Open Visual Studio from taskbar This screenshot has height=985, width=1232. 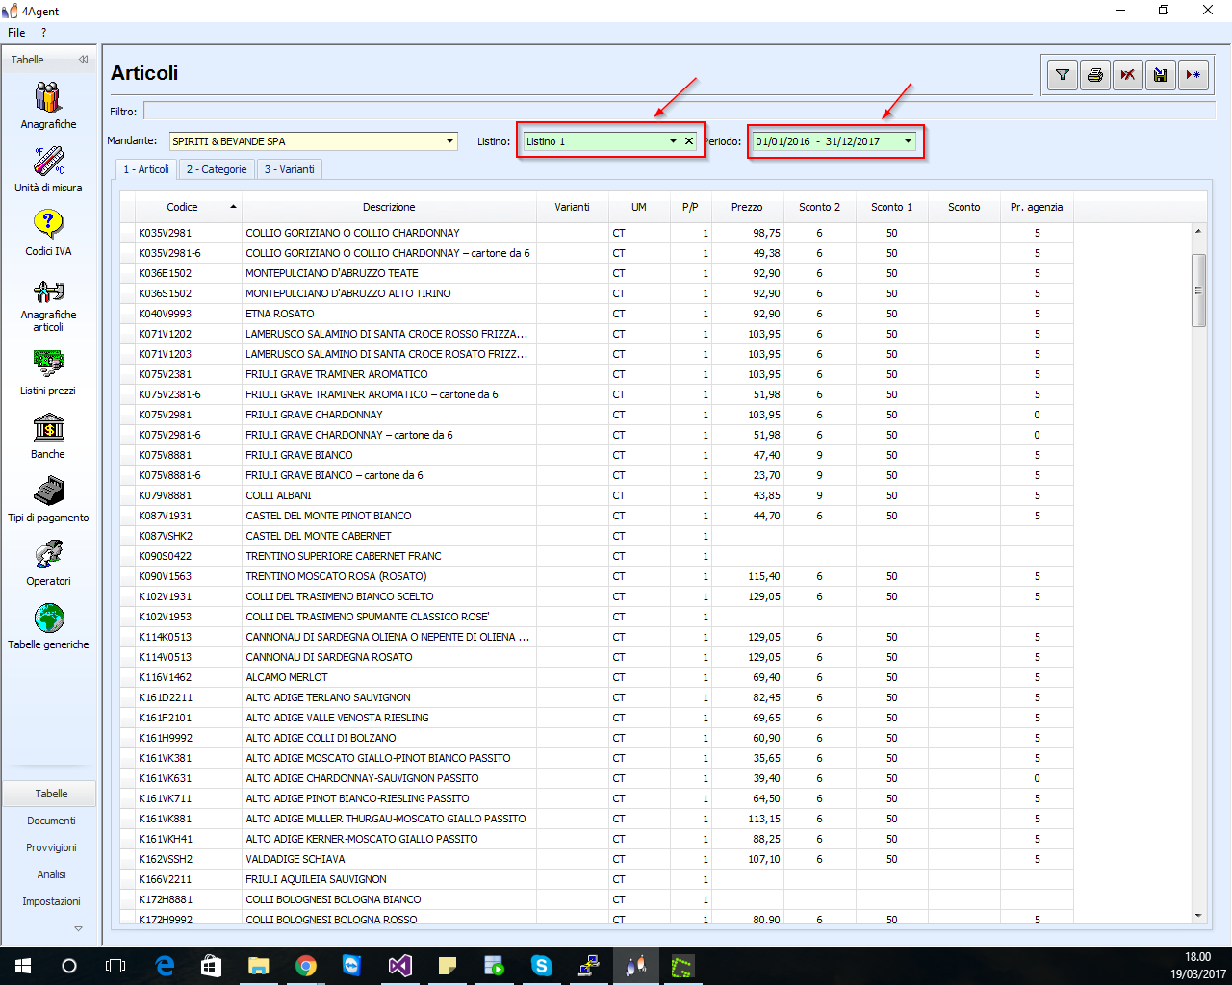pyautogui.click(x=400, y=966)
